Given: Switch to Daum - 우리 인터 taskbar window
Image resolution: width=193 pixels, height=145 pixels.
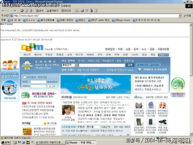Looking at the screenshot, I should tap(81, 143).
